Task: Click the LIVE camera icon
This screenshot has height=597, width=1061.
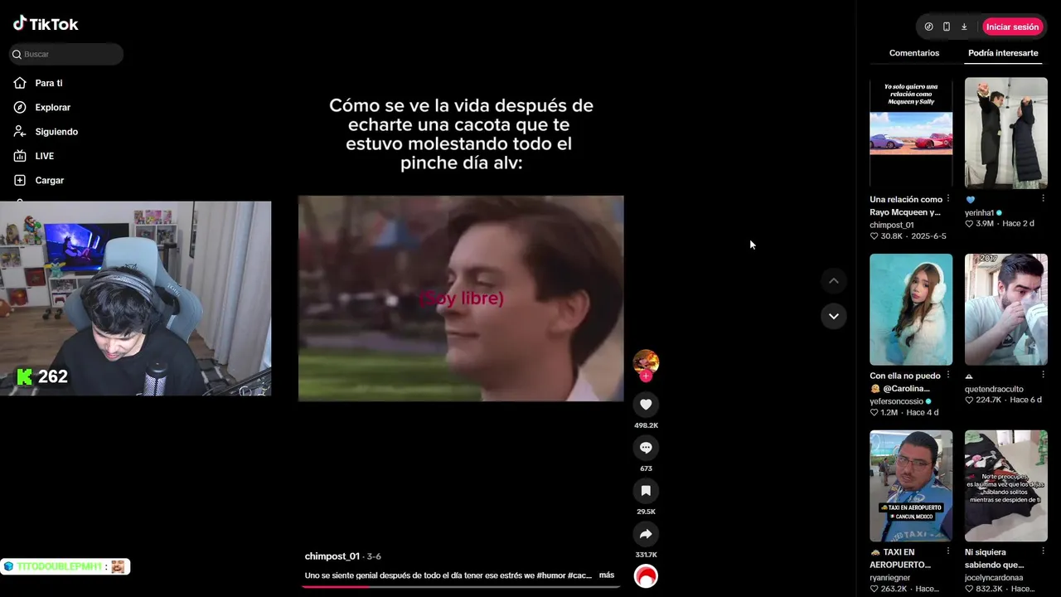Action: tap(20, 156)
